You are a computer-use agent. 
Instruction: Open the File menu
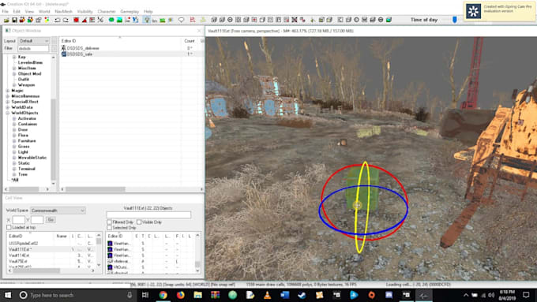point(6,11)
